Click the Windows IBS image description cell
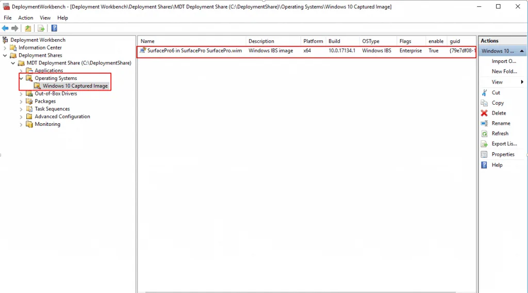 271,51
